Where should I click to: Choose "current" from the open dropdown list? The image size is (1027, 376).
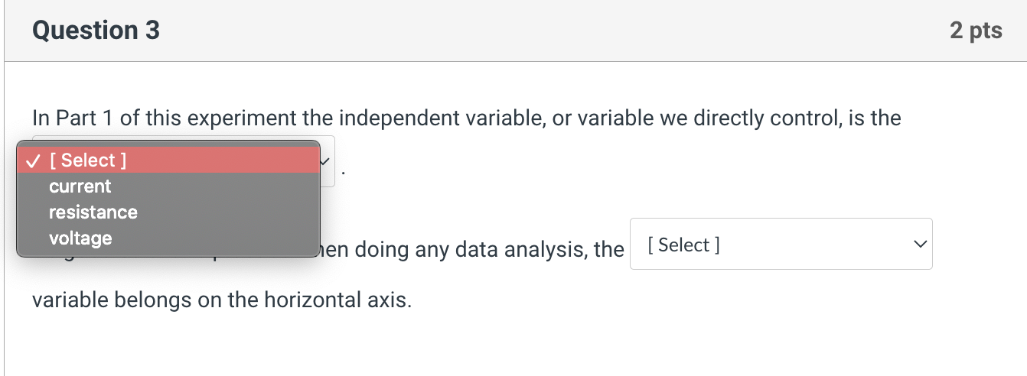pos(80,186)
